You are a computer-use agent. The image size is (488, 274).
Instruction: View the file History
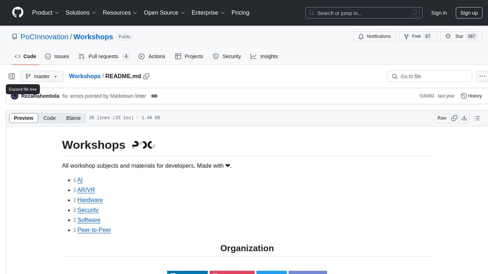(x=471, y=96)
